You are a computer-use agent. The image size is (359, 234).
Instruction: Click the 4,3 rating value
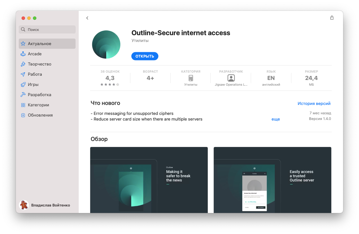pos(110,78)
